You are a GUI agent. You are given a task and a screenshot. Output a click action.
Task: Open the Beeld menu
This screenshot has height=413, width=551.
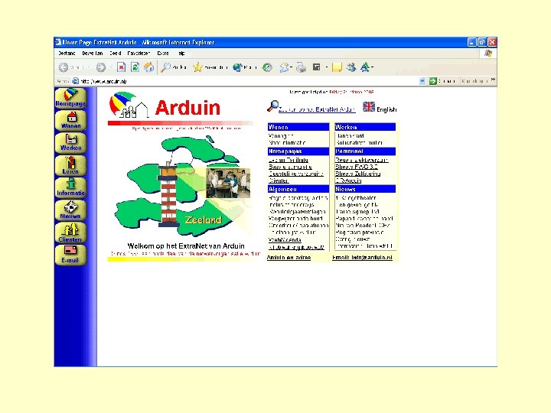tap(116, 54)
